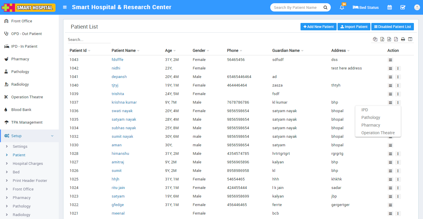Open the notifications bell
The width and height of the screenshot is (423, 219).
(x=342, y=7)
